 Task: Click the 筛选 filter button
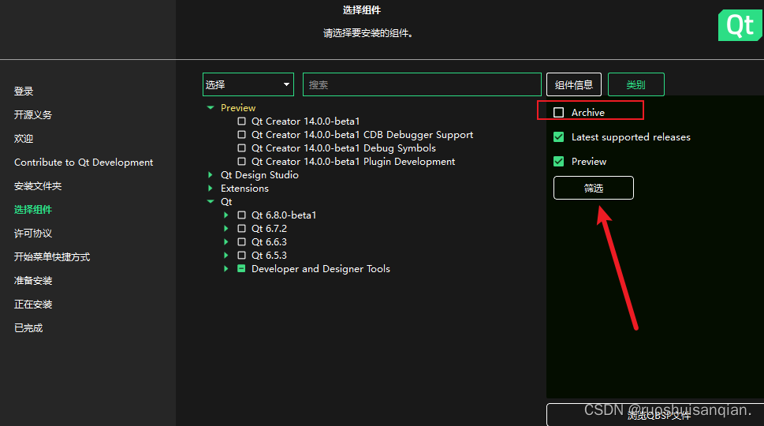coord(594,188)
